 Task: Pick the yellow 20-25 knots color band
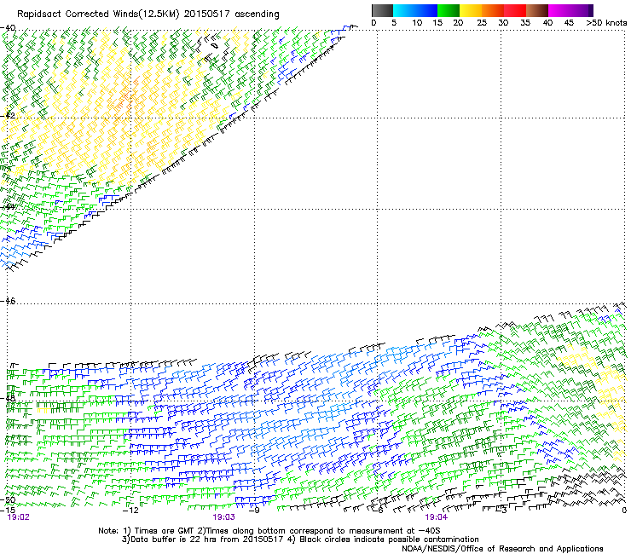point(471,10)
